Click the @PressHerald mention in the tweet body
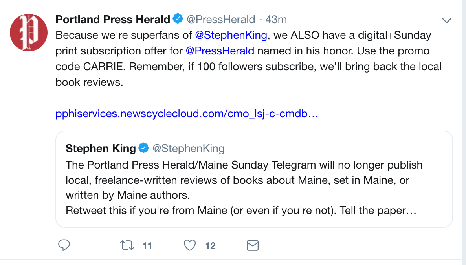466x265 pixels. click(220, 51)
